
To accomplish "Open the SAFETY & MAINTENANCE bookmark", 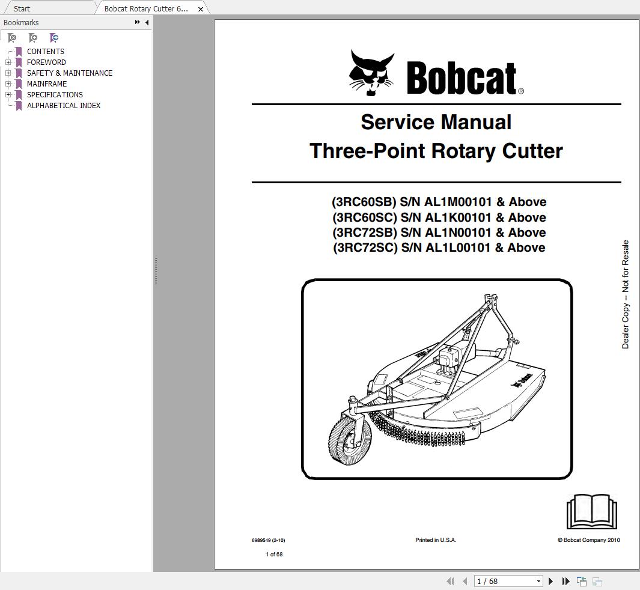I will 70,73.
